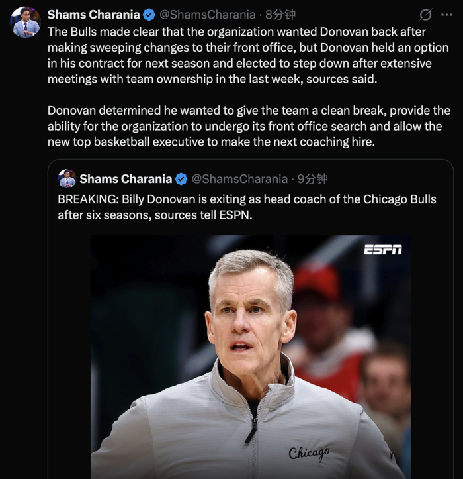Click the verified badge in the quoted post
463x479 pixels.
pos(181,179)
